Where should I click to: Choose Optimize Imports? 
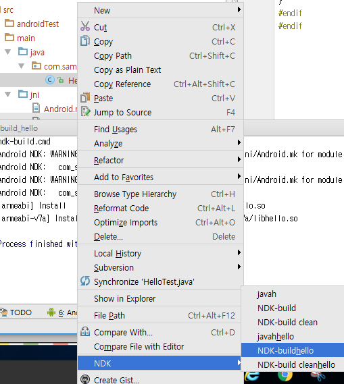(161, 223)
